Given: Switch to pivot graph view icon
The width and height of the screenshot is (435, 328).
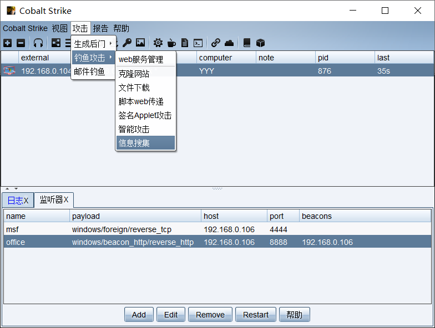Looking at the screenshot, I should (x=56, y=43).
